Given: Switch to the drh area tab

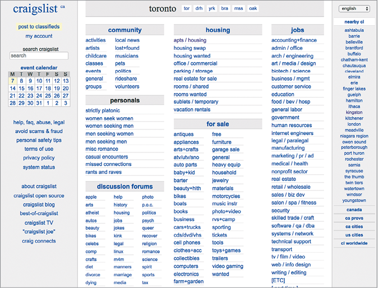Looking at the screenshot, I should [x=199, y=9].
